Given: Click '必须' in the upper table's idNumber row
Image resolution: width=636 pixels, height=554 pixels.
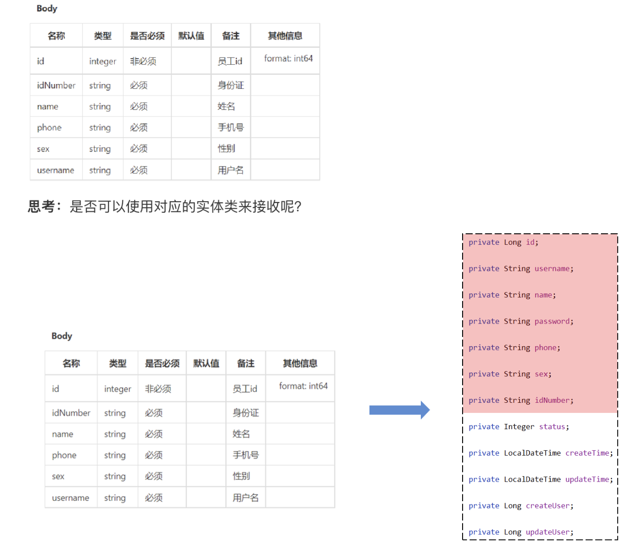Looking at the screenshot, I should click(139, 85).
